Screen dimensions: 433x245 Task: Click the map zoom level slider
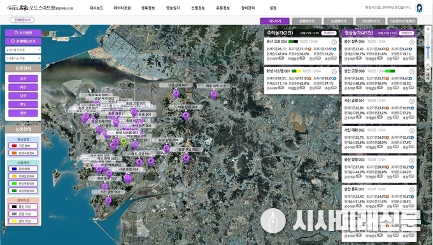point(428,47)
